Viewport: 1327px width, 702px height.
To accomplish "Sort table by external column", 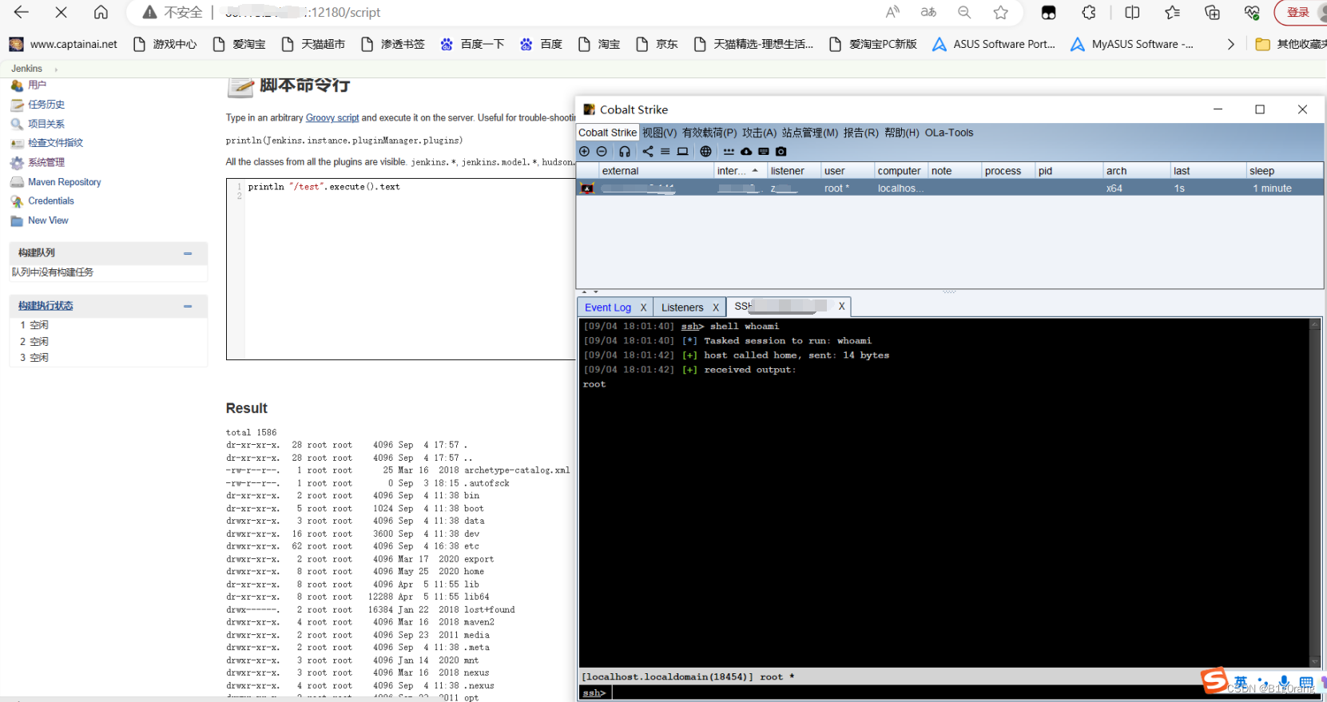I will (656, 171).
